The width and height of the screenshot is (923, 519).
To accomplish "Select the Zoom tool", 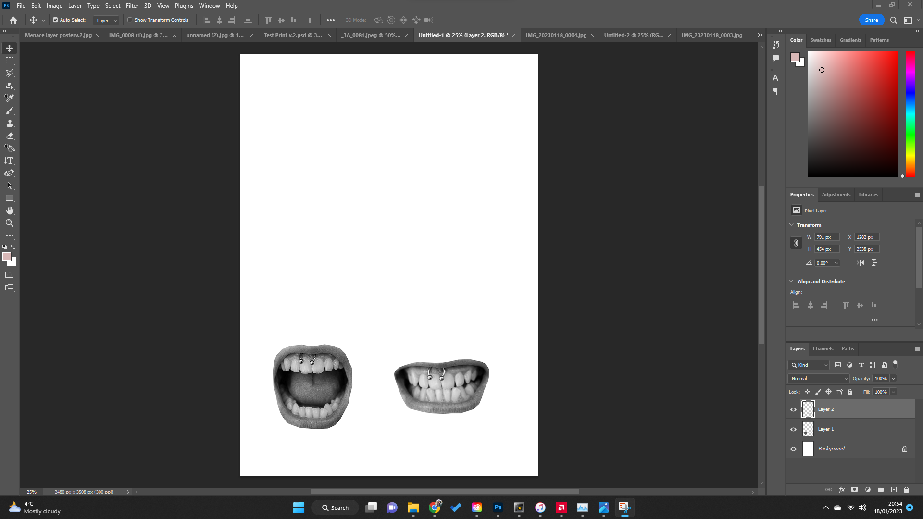I will click(10, 223).
